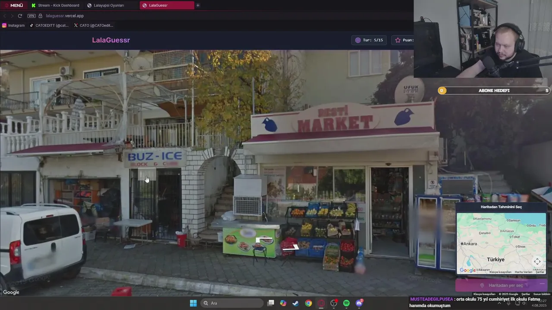The image size is (552, 310).
Task: Open a new browser tab
Action: coord(198,5)
